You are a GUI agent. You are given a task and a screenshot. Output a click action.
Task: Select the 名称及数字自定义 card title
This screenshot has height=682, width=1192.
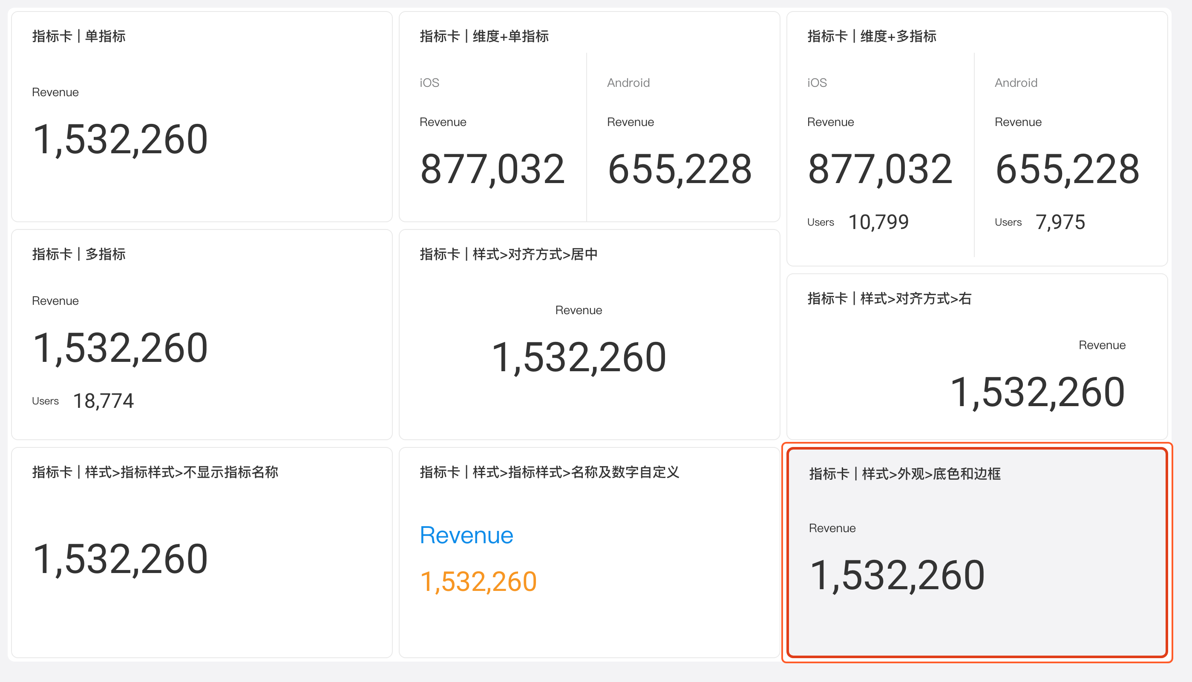click(550, 472)
